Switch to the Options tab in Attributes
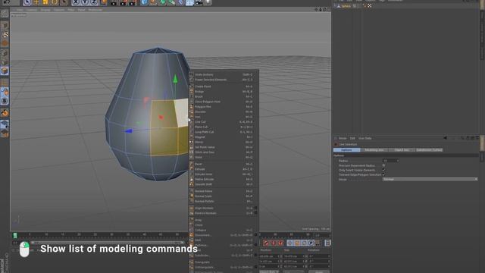The height and width of the screenshot is (273, 485). click(346, 150)
